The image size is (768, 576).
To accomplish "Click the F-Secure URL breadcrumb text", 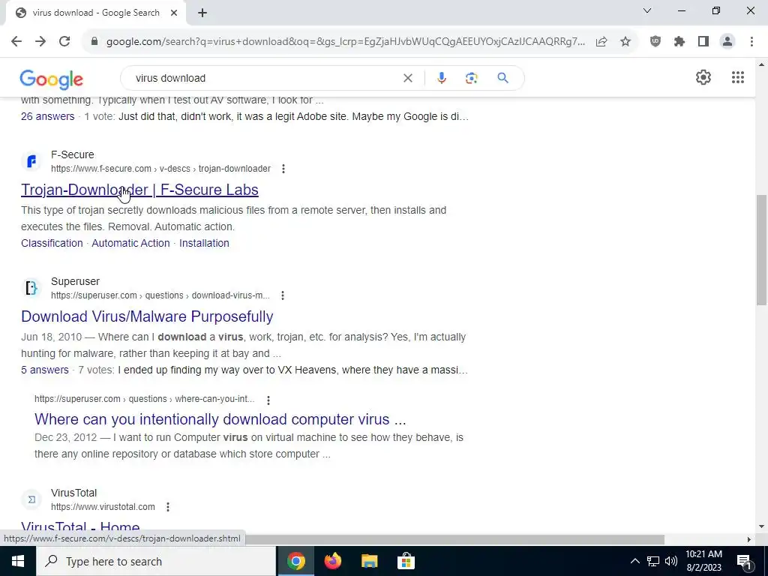I will tap(160, 169).
